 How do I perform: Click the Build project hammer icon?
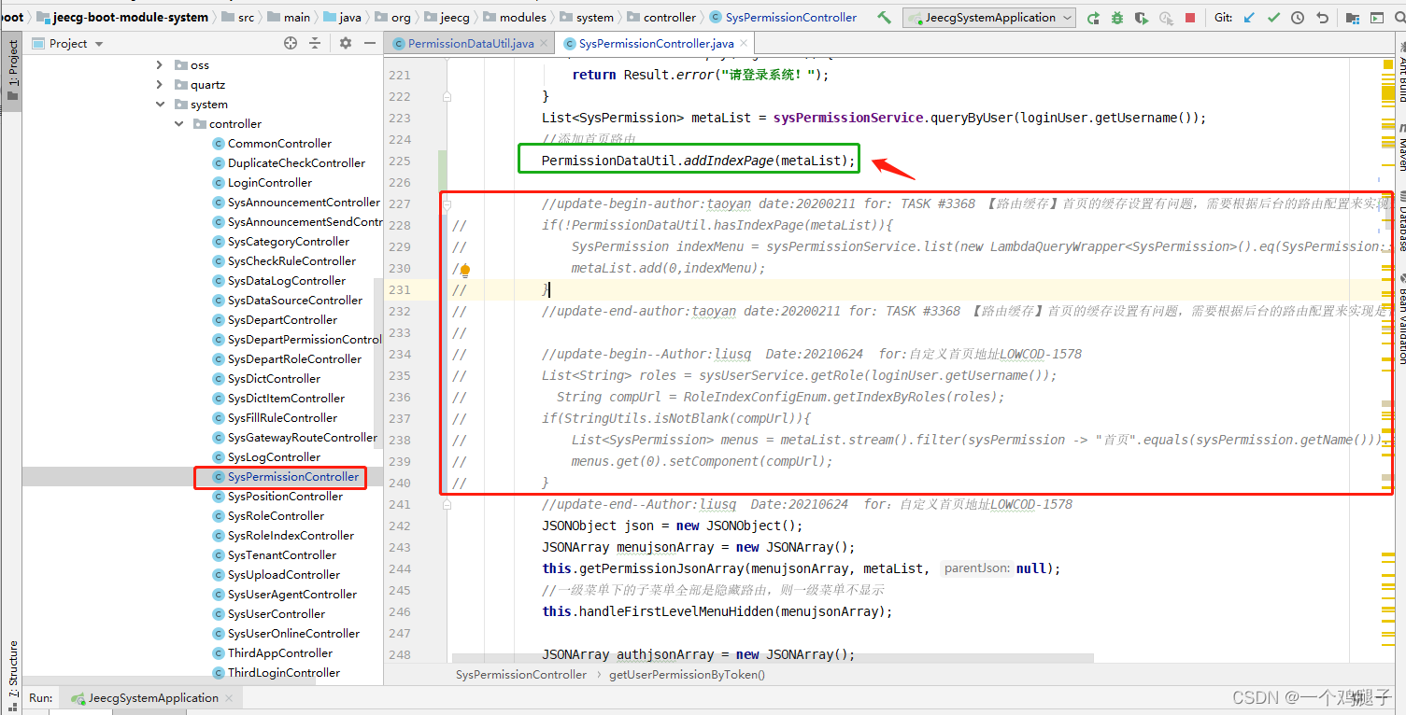pos(884,18)
